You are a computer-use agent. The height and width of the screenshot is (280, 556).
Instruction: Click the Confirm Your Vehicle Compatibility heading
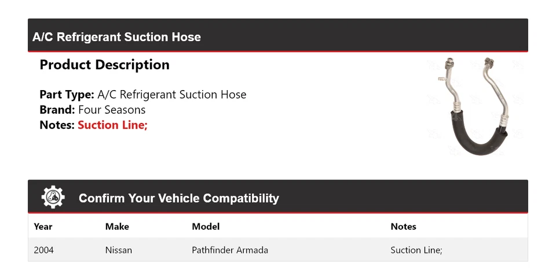point(178,198)
